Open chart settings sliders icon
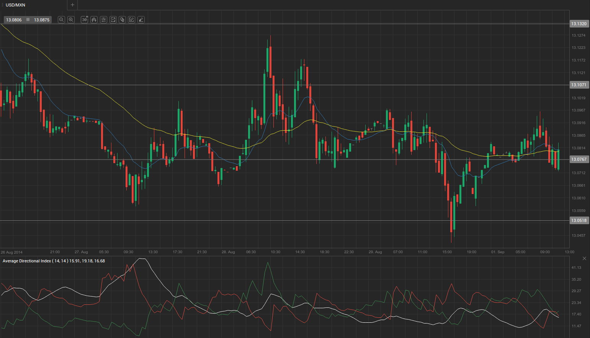This screenshot has width=590, height=338. coord(104,20)
